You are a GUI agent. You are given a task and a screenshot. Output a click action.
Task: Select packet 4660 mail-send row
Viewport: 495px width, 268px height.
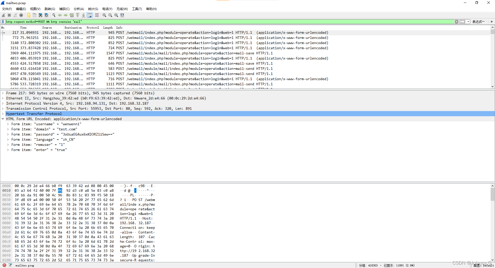(245, 69)
